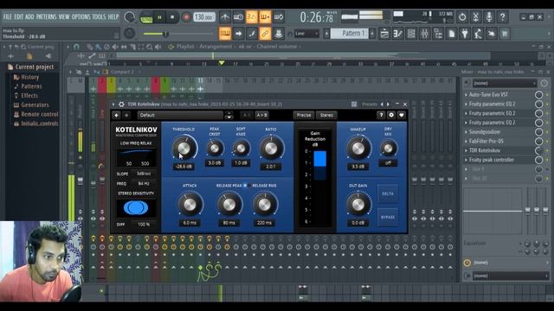The height and width of the screenshot is (311, 554).
Task: Toggle Auto-Tune Evo VST enable knob
Action: [x=538, y=95]
